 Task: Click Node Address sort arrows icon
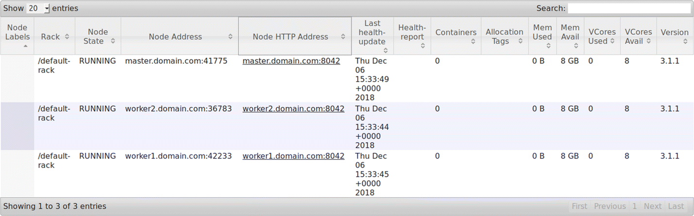pos(230,37)
